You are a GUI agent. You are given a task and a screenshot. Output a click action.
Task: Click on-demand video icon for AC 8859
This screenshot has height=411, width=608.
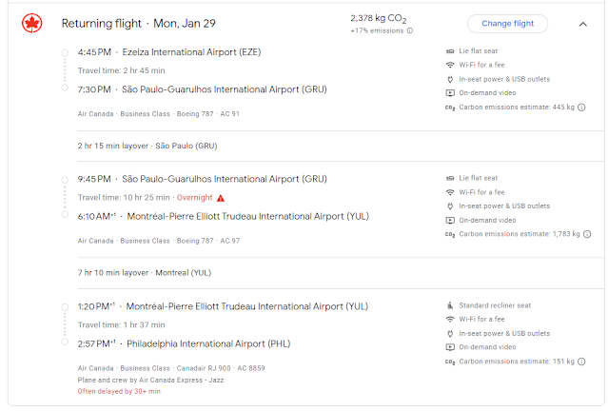pyautogui.click(x=450, y=347)
